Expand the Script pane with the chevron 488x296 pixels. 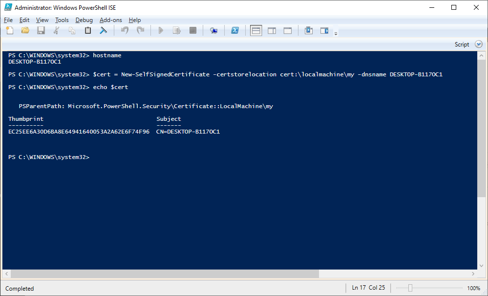coord(479,44)
